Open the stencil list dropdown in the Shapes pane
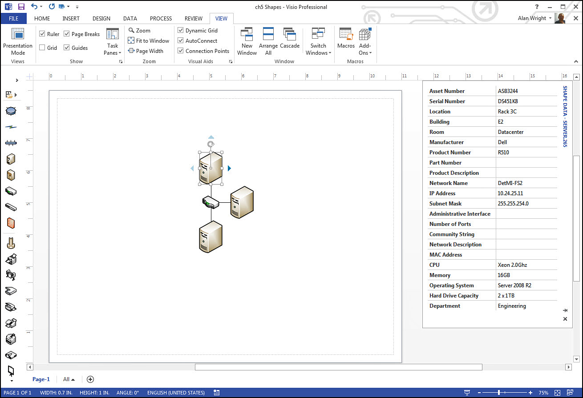 (x=11, y=94)
